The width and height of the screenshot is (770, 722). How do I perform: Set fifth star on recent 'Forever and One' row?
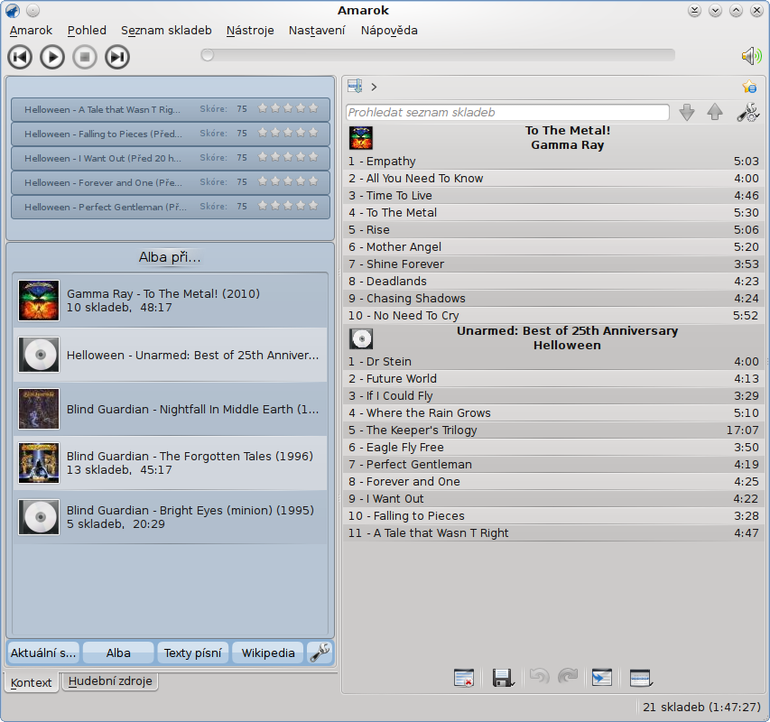pyautogui.click(x=313, y=181)
